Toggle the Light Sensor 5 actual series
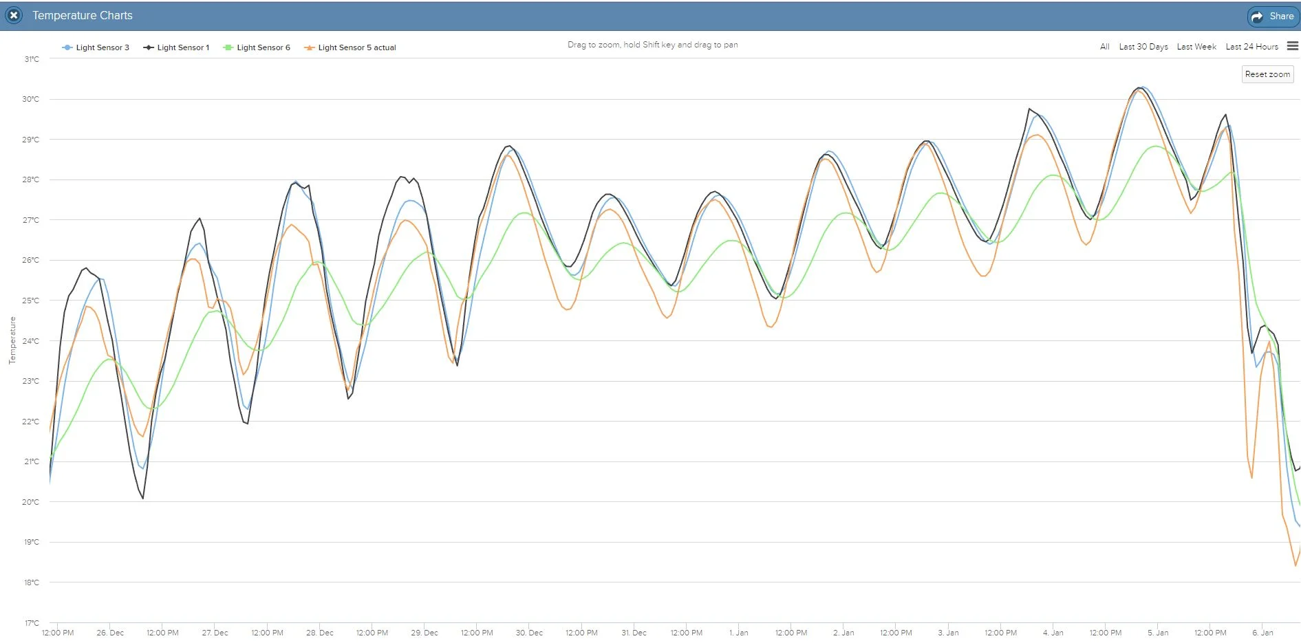Viewport: 1301px width, 643px height. click(356, 47)
